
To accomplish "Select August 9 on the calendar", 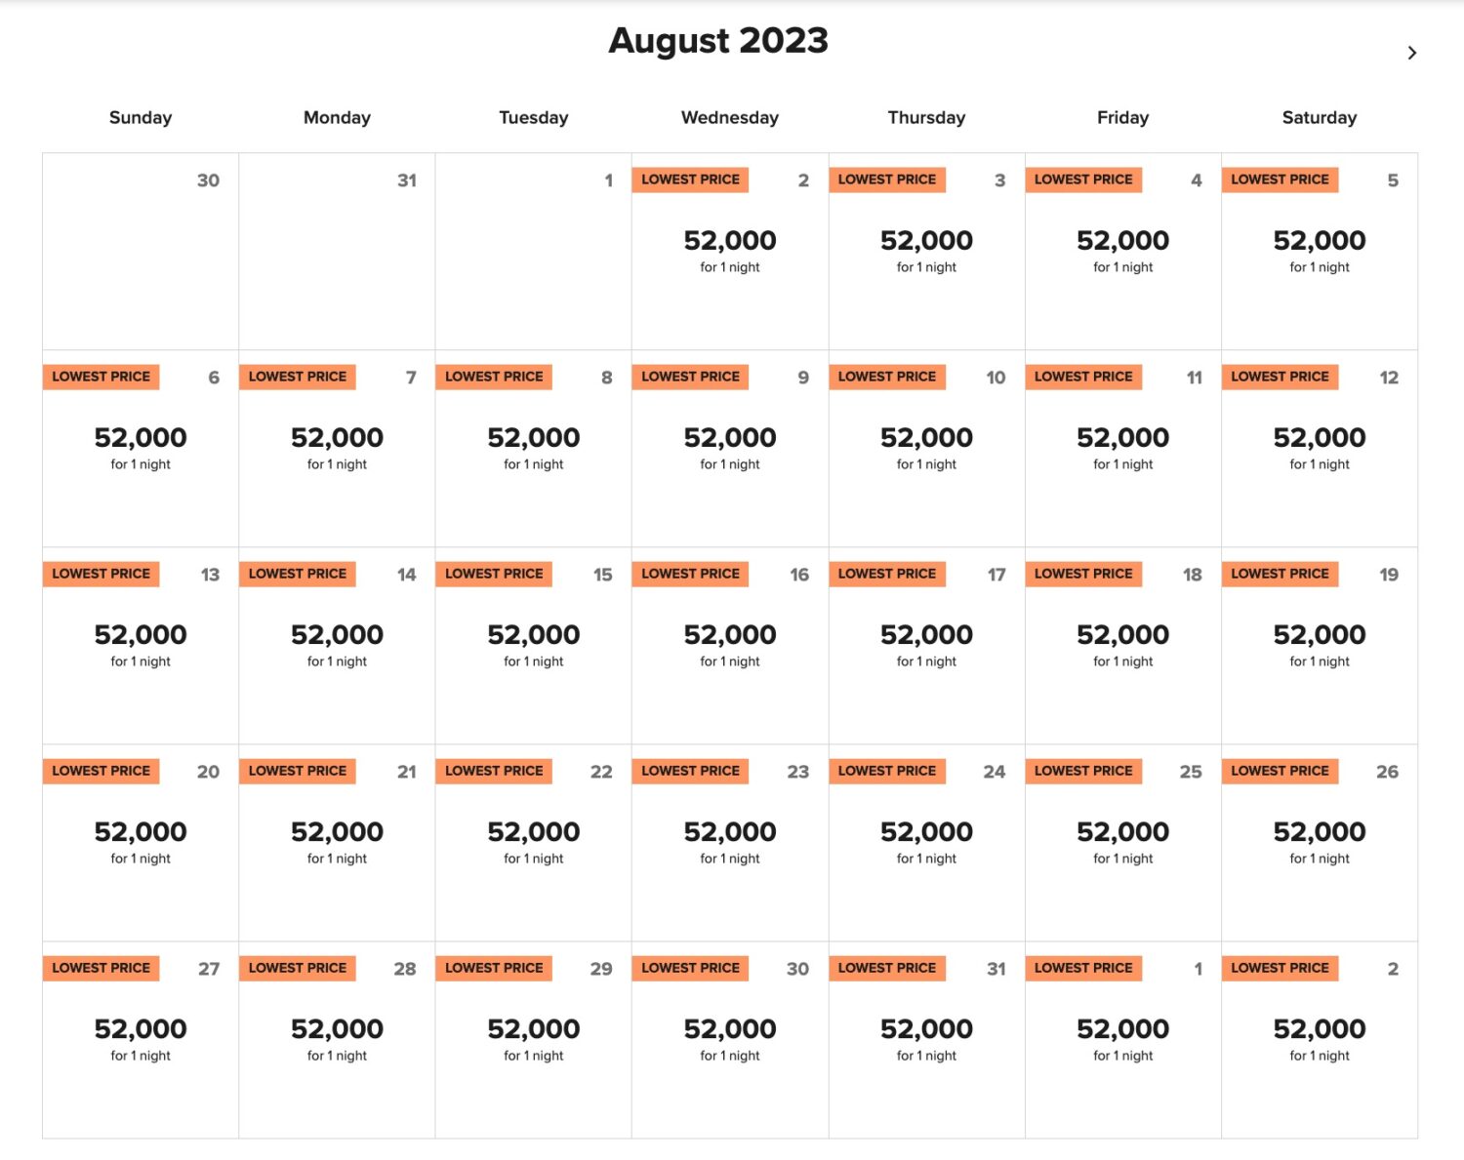I will point(730,448).
